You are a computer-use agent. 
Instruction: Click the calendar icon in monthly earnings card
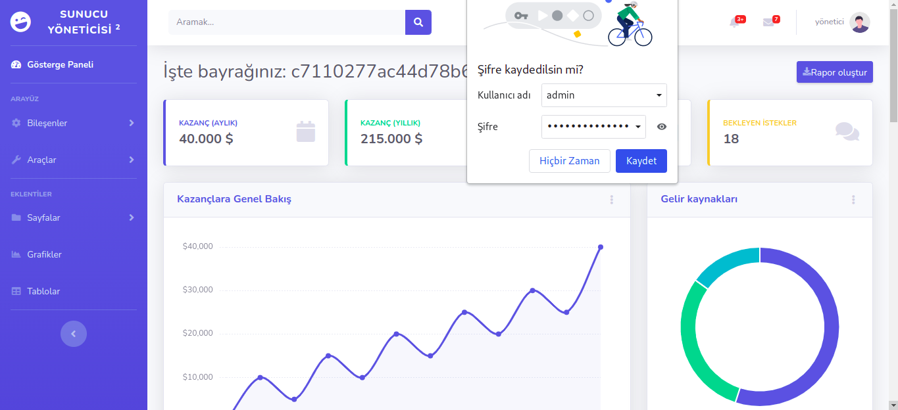306,131
